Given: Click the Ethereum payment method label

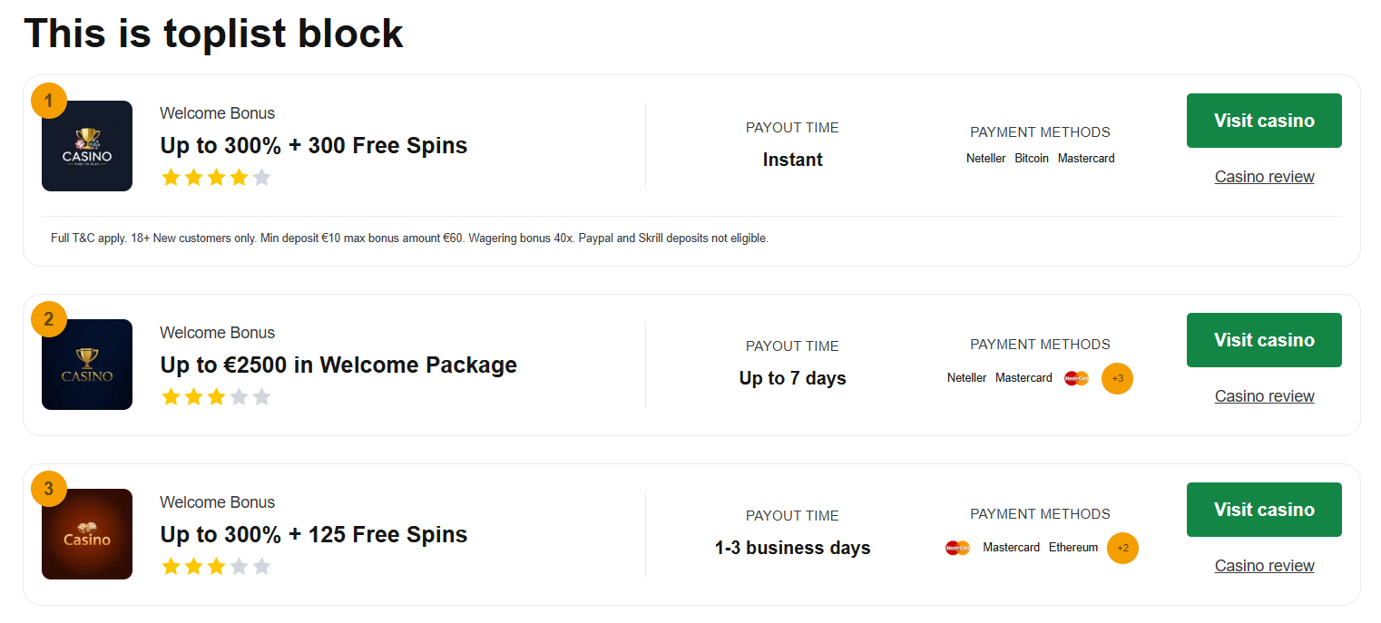Looking at the screenshot, I should (x=1073, y=548).
